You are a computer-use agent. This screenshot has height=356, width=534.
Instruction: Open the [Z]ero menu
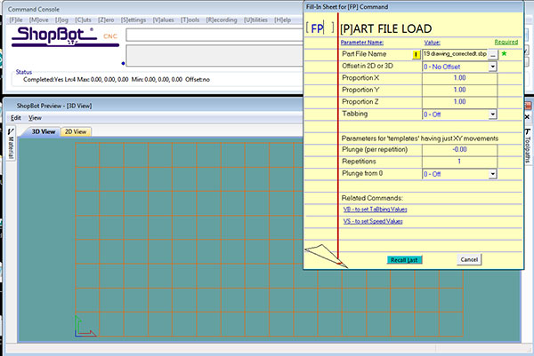point(106,20)
